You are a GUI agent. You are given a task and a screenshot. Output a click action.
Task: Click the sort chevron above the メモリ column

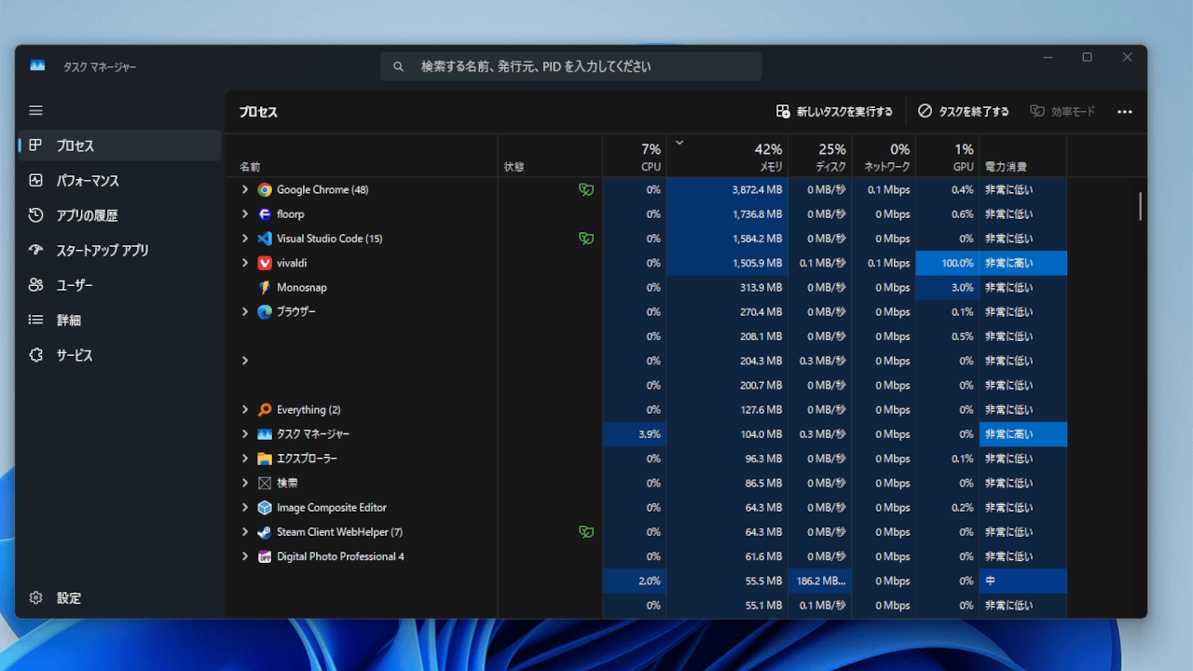pos(679,142)
